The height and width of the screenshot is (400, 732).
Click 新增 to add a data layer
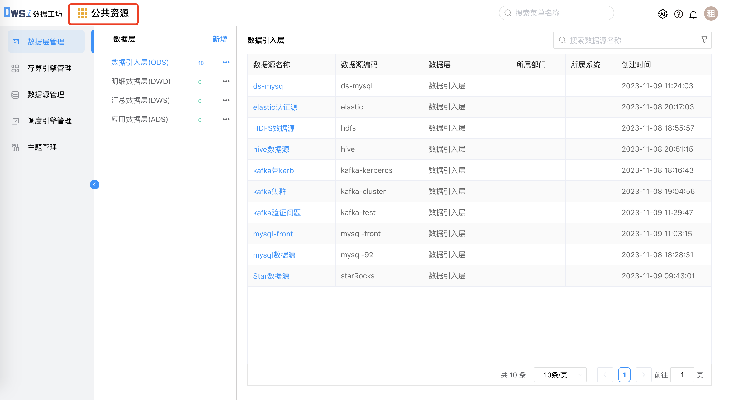click(219, 39)
